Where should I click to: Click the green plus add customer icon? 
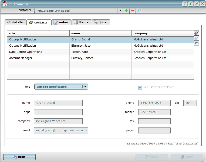click(x=126, y=11)
